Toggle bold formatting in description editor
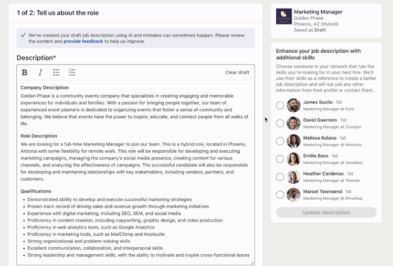Screen dimensions: 393x266 coord(24,72)
